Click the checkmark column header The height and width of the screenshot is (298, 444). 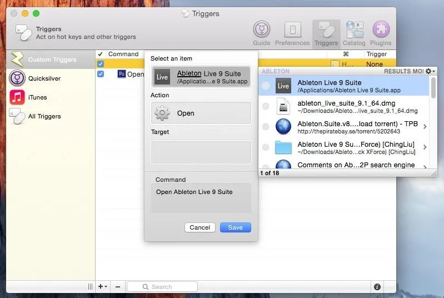100,54
